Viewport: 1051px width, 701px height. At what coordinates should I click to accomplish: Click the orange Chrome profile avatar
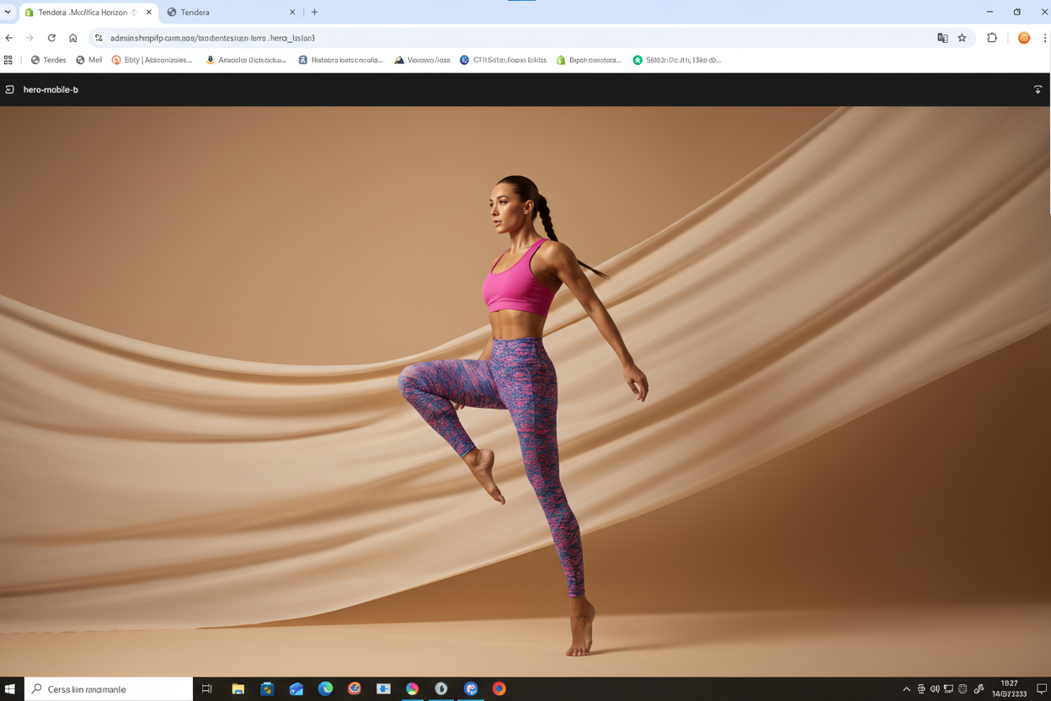click(x=1023, y=38)
